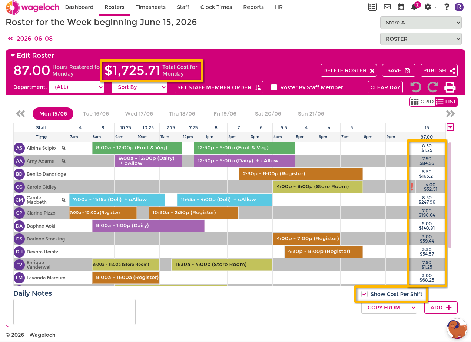Open notifications bell with badge 2
The width and height of the screenshot is (471, 342).
point(415,6)
